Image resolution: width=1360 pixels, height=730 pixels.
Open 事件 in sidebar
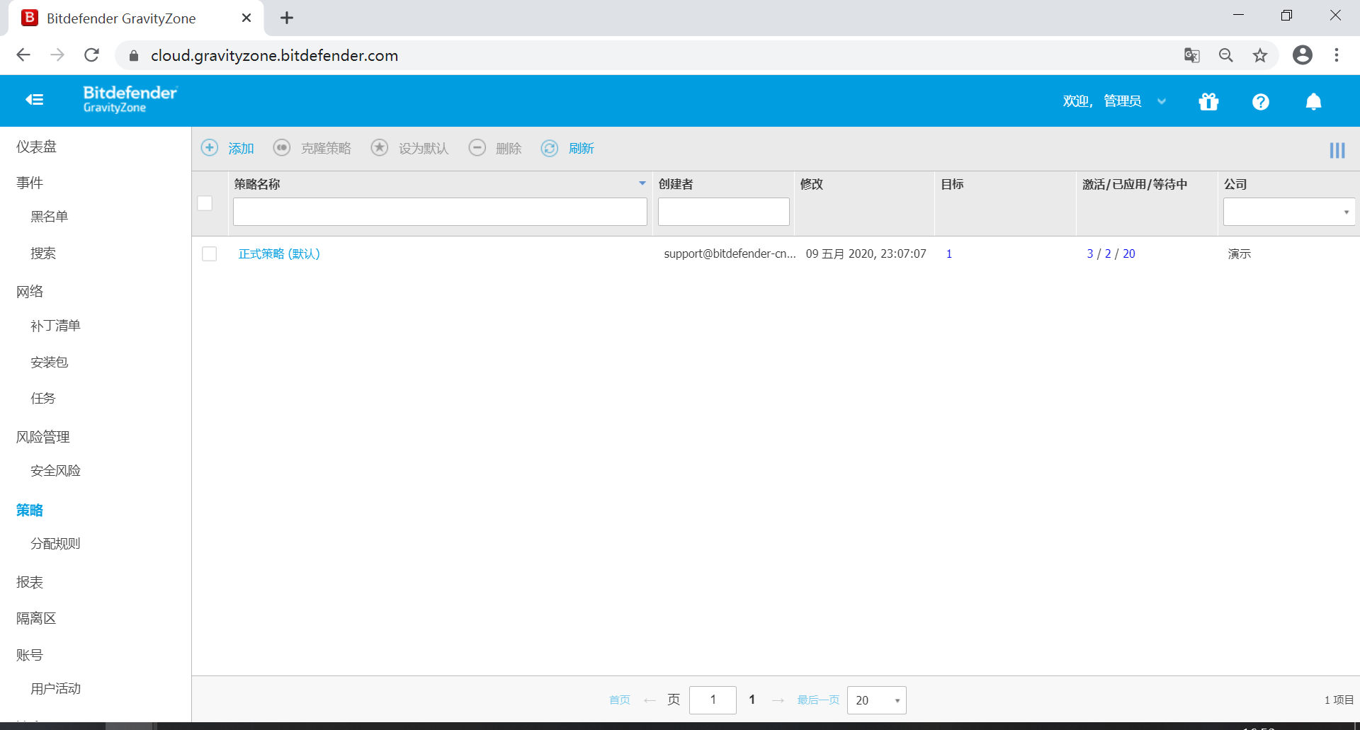tap(30, 183)
